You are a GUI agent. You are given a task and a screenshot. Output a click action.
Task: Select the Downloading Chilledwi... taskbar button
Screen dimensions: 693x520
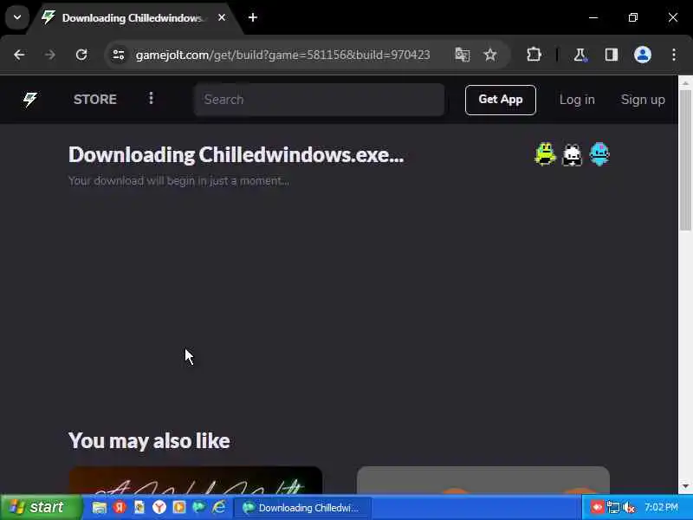[x=302, y=508]
